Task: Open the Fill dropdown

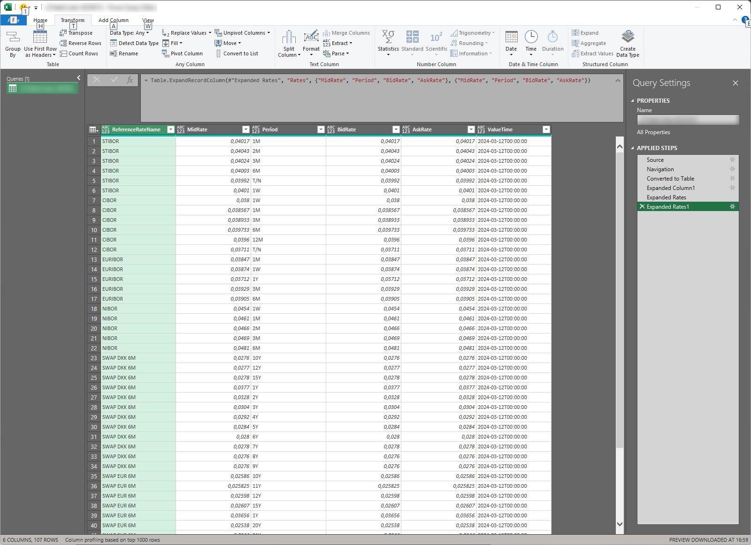Action: pos(172,43)
